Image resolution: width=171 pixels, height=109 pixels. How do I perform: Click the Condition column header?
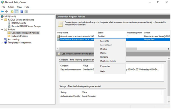coord(71,66)
